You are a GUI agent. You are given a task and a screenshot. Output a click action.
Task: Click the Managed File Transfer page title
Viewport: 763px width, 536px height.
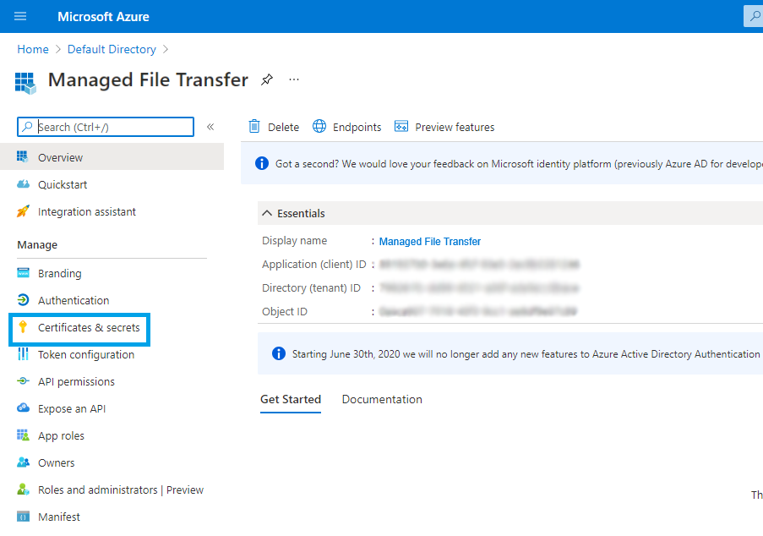click(x=148, y=79)
